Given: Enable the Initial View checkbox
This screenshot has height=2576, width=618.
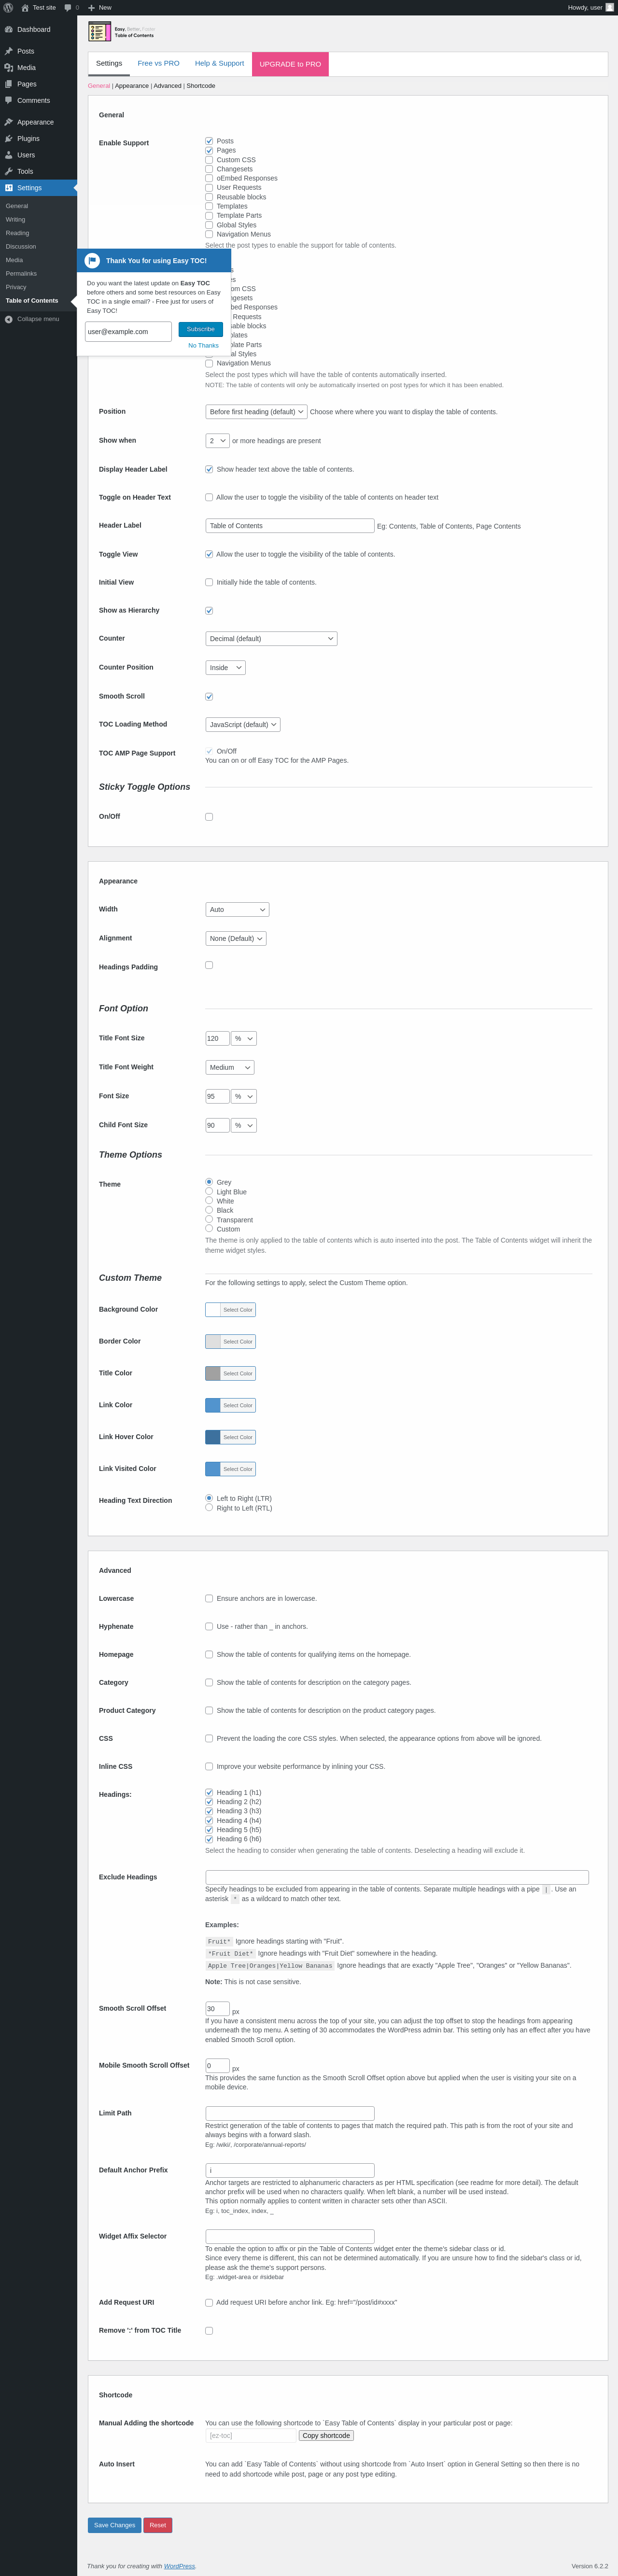Looking at the screenshot, I should point(209,582).
